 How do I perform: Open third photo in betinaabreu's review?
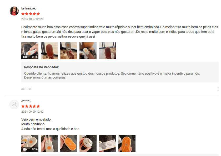coord(69,51)
